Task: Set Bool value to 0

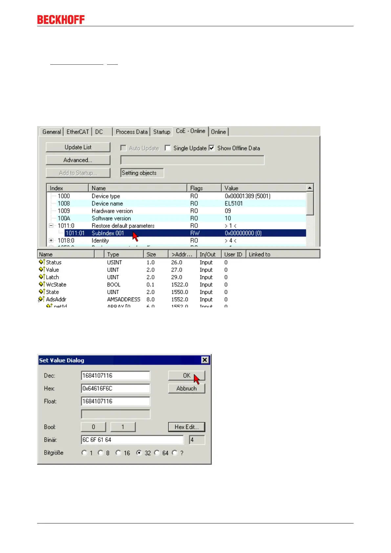Action: [94, 427]
